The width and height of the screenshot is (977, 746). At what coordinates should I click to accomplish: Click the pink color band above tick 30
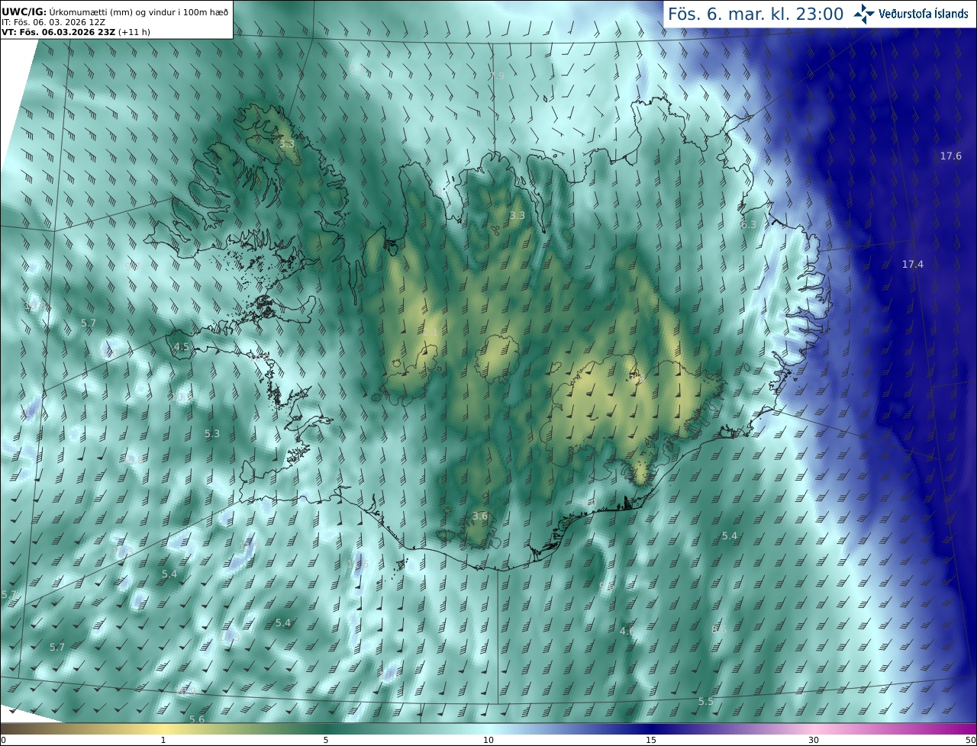coord(814,728)
